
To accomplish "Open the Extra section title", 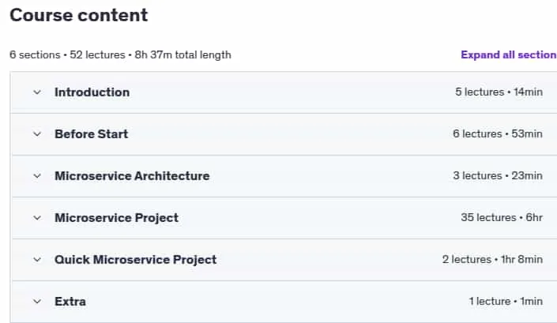I will pyautogui.click(x=70, y=302).
